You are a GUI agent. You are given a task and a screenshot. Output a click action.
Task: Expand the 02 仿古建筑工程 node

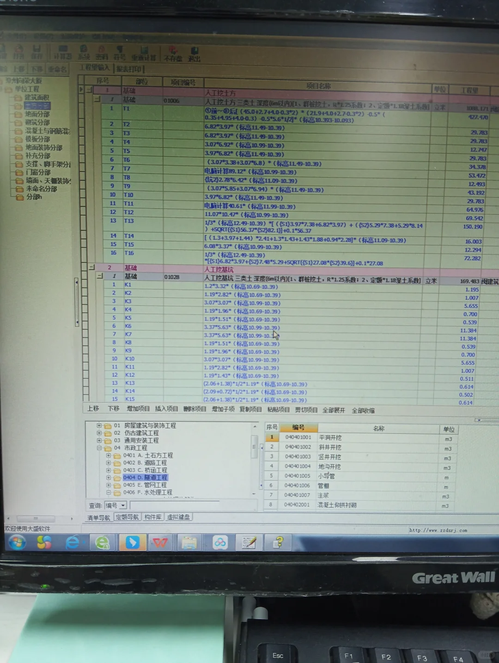[x=99, y=433]
